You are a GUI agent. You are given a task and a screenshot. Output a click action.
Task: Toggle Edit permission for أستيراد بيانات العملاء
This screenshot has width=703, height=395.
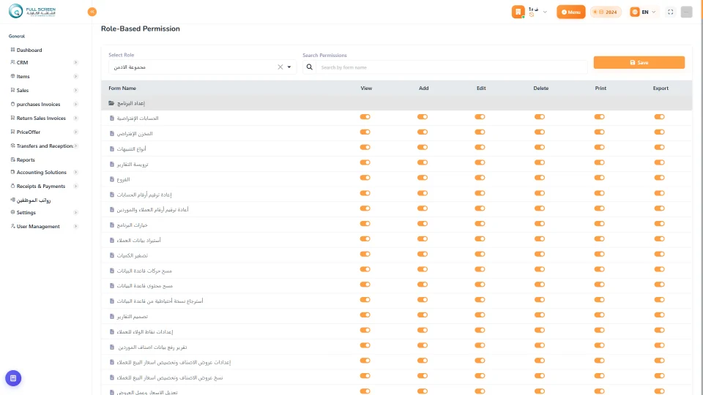480,238
